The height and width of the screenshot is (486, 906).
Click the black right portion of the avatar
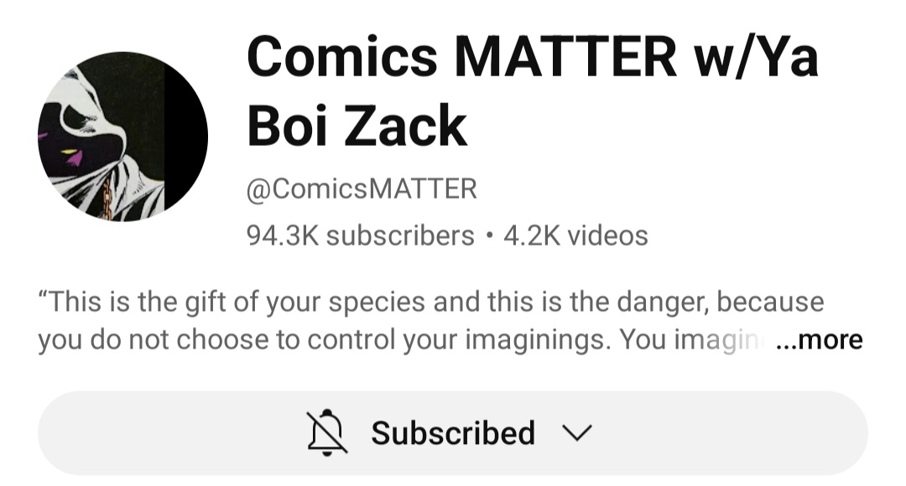click(x=185, y=137)
